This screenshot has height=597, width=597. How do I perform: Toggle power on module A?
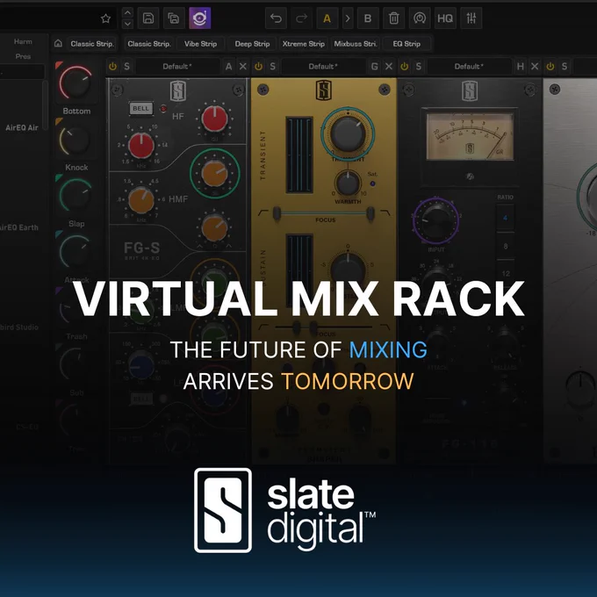pos(112,66)
